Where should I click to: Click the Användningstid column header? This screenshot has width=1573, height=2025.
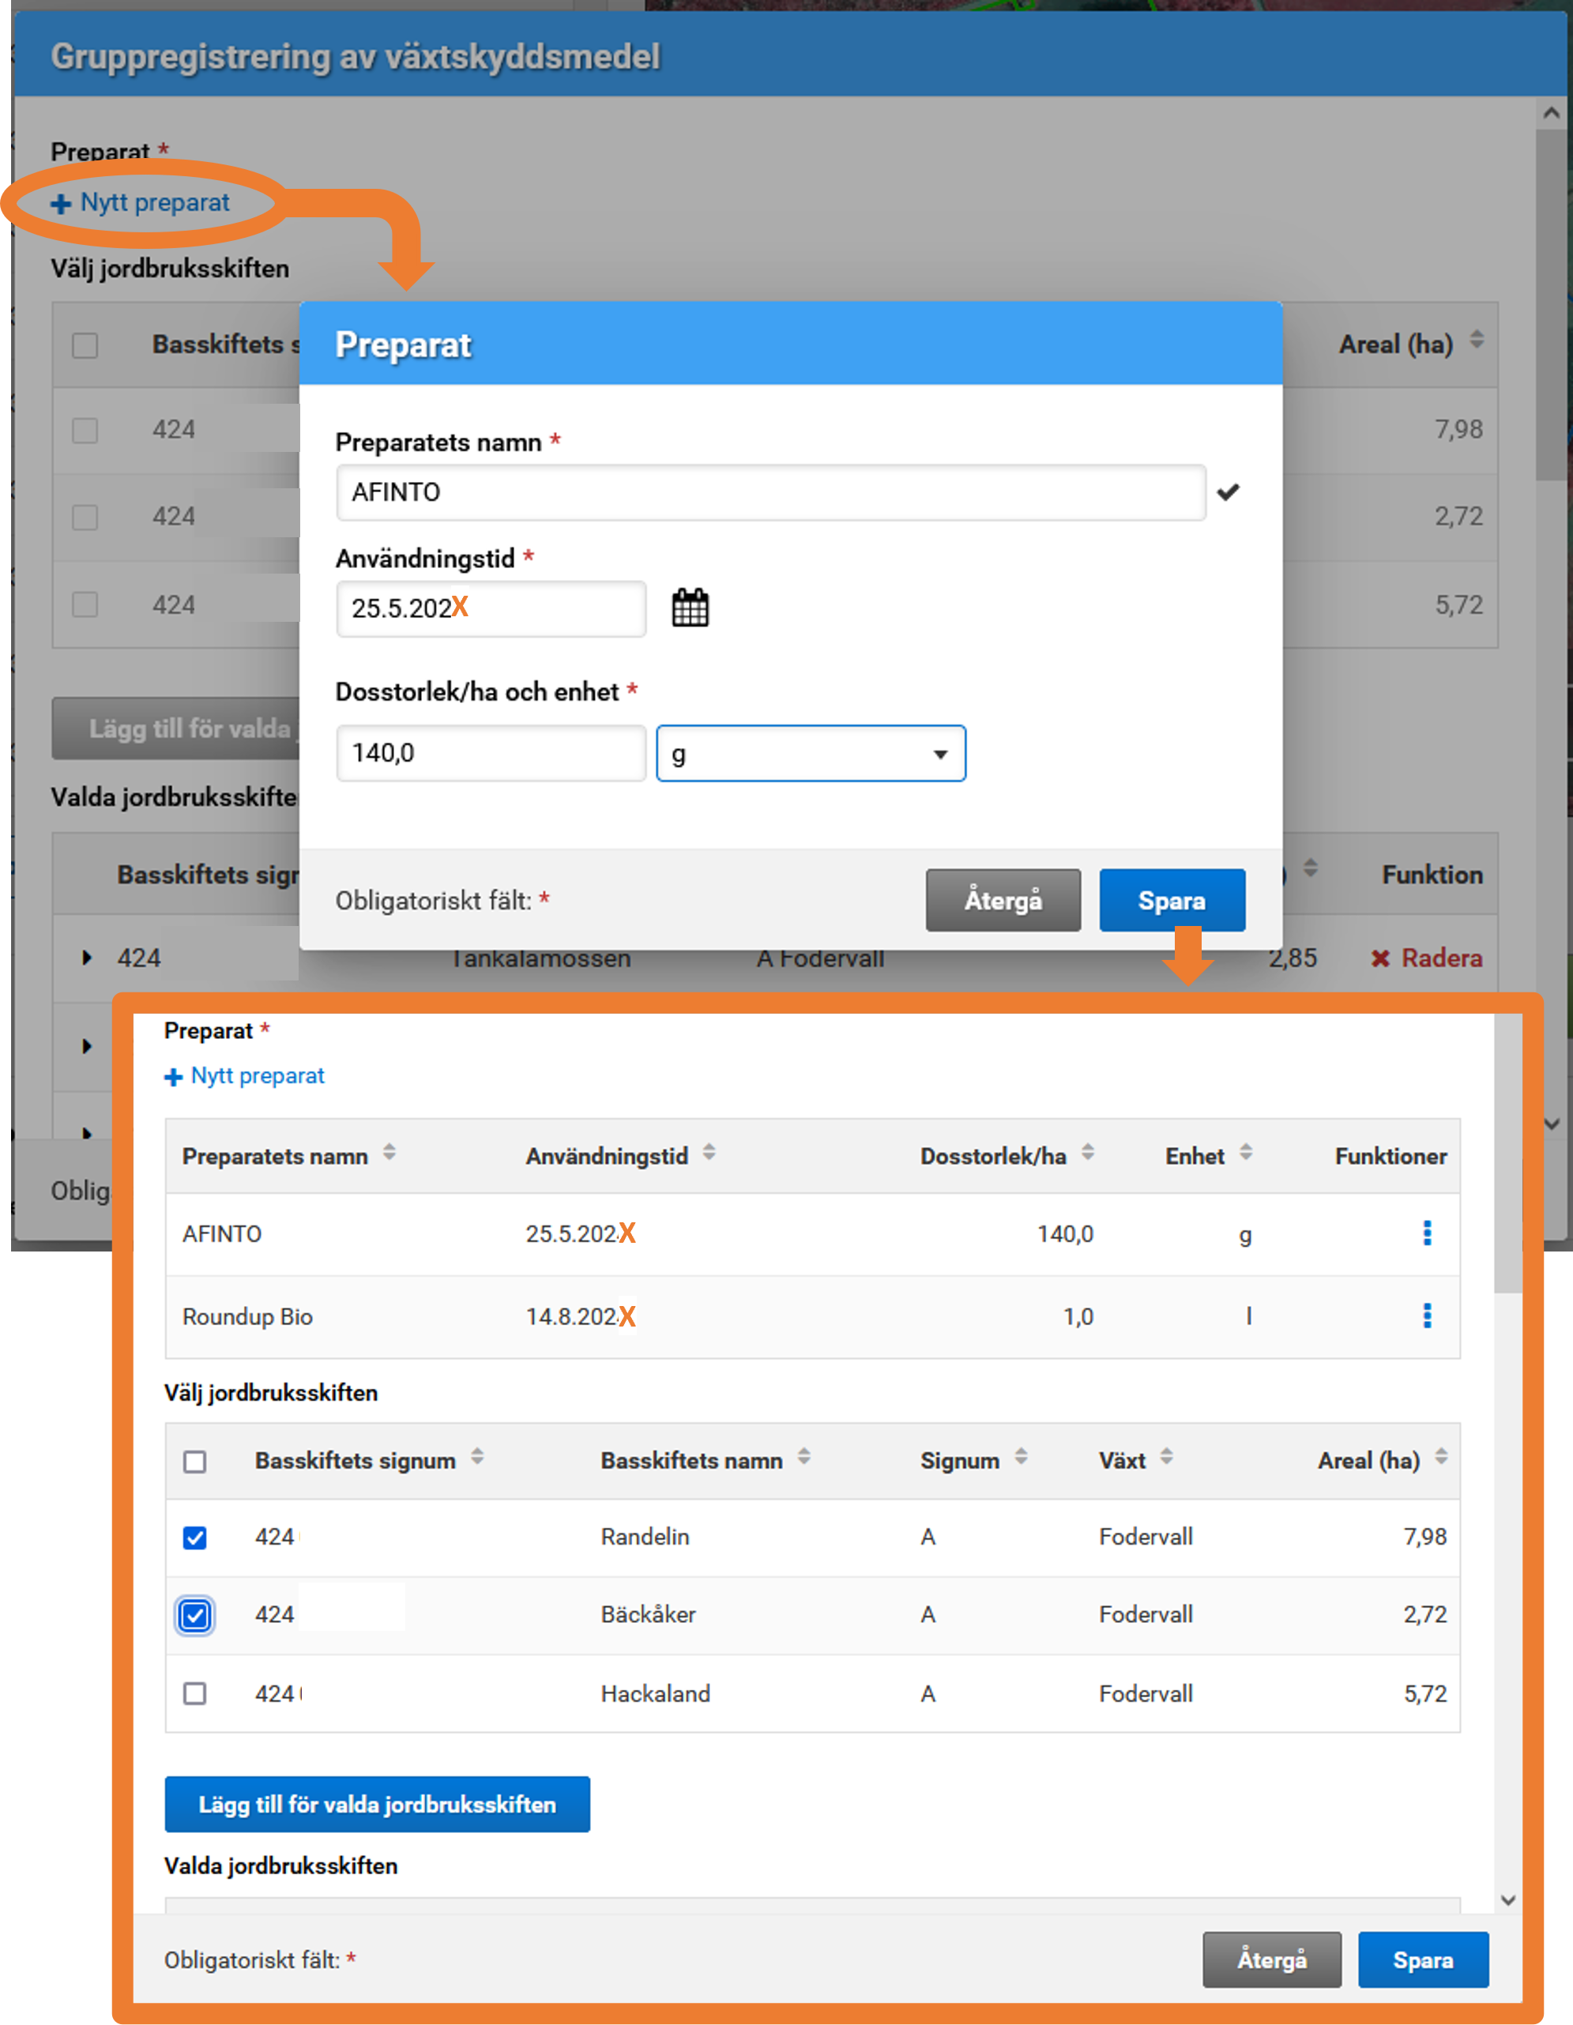click(606, 1156)
